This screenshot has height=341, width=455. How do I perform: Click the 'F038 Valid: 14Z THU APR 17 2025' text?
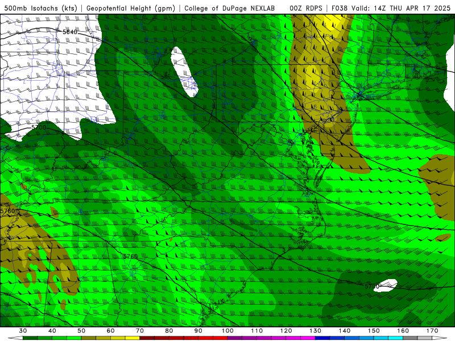point(391,8)
